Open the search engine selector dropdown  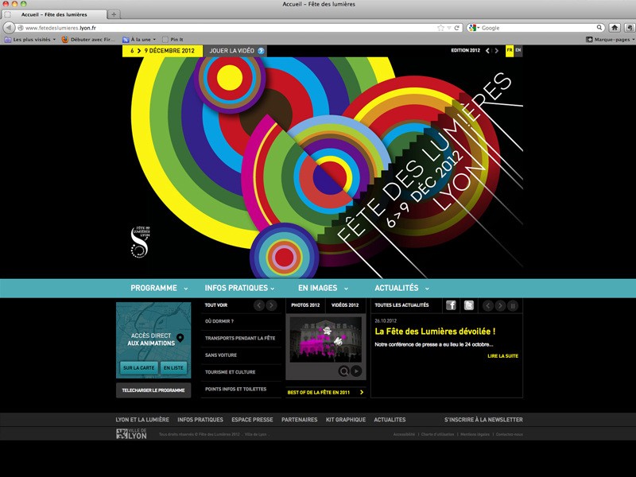click(x=474, y=28)
